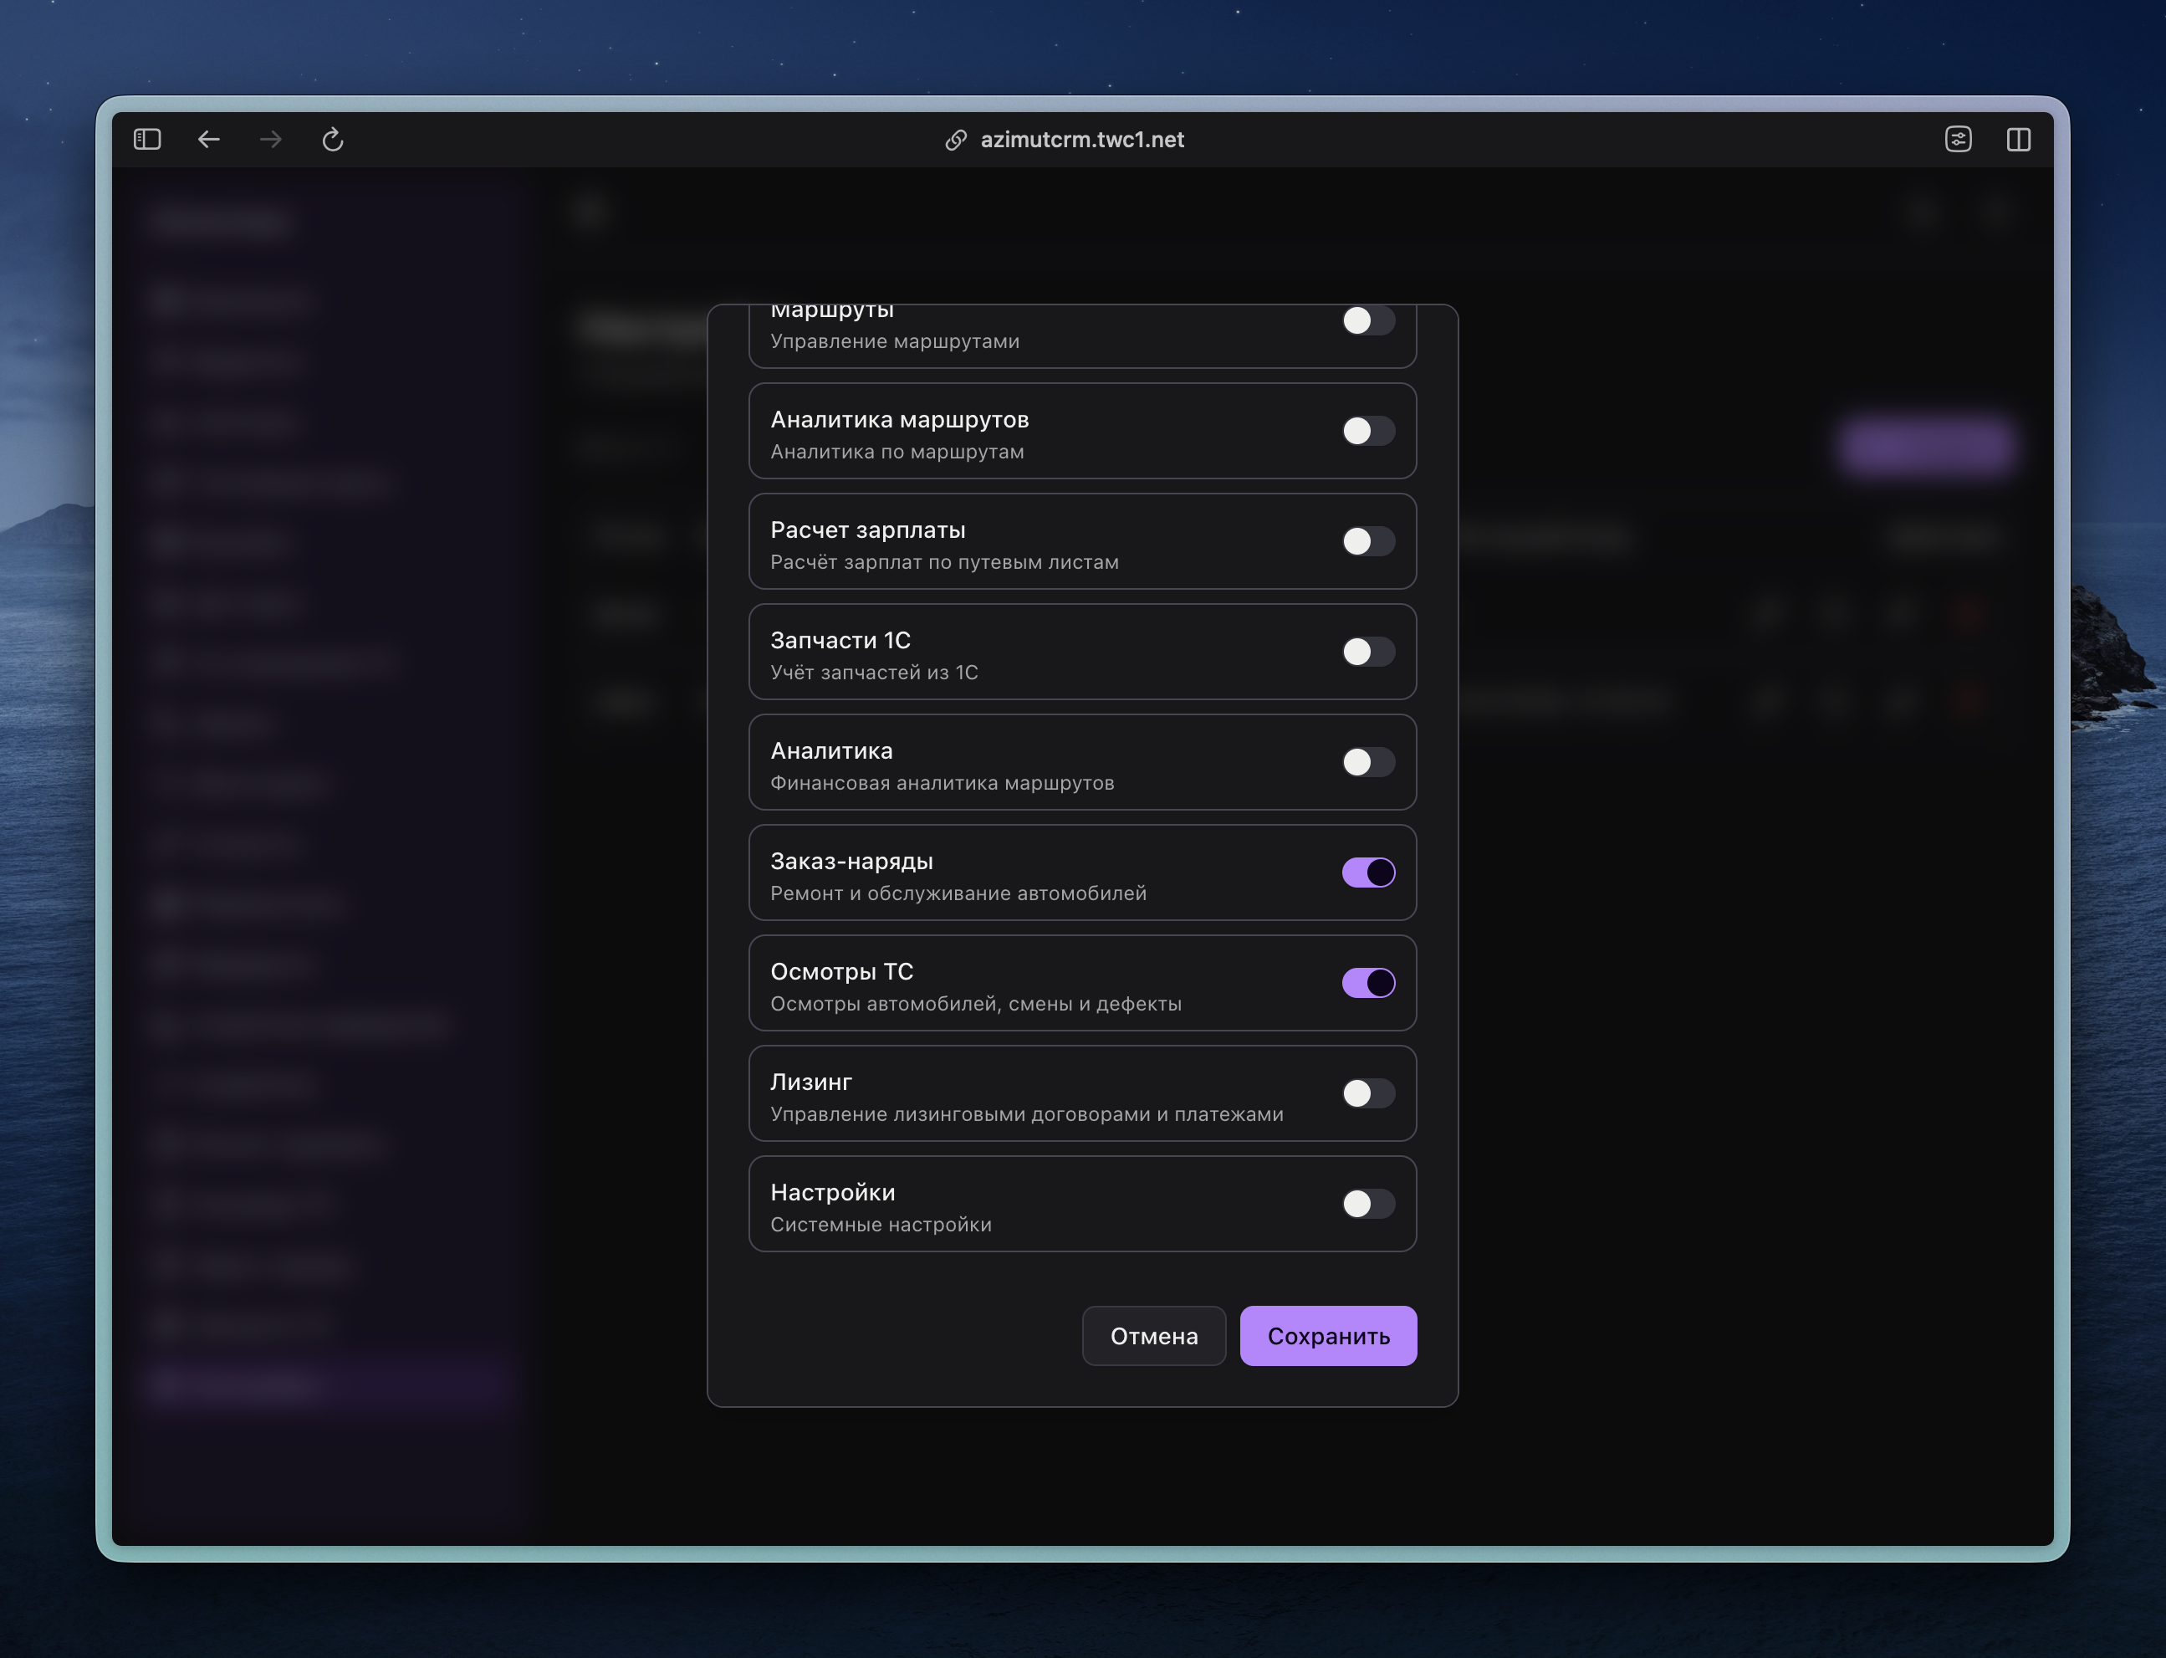2166x1658 pixels.
Task: Turn off the Осмотры ТС switch
Action: [1368, 983]
